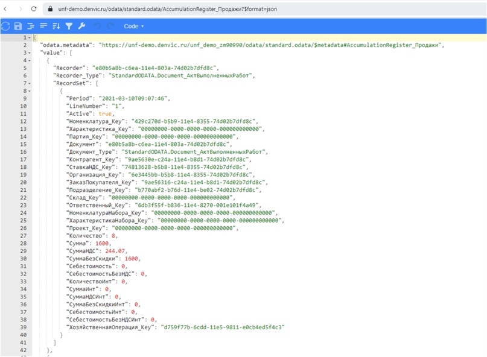Click the redo arrow in the toolbar
The height and width of the screenshot is (357, 487).
coord(110,27)
